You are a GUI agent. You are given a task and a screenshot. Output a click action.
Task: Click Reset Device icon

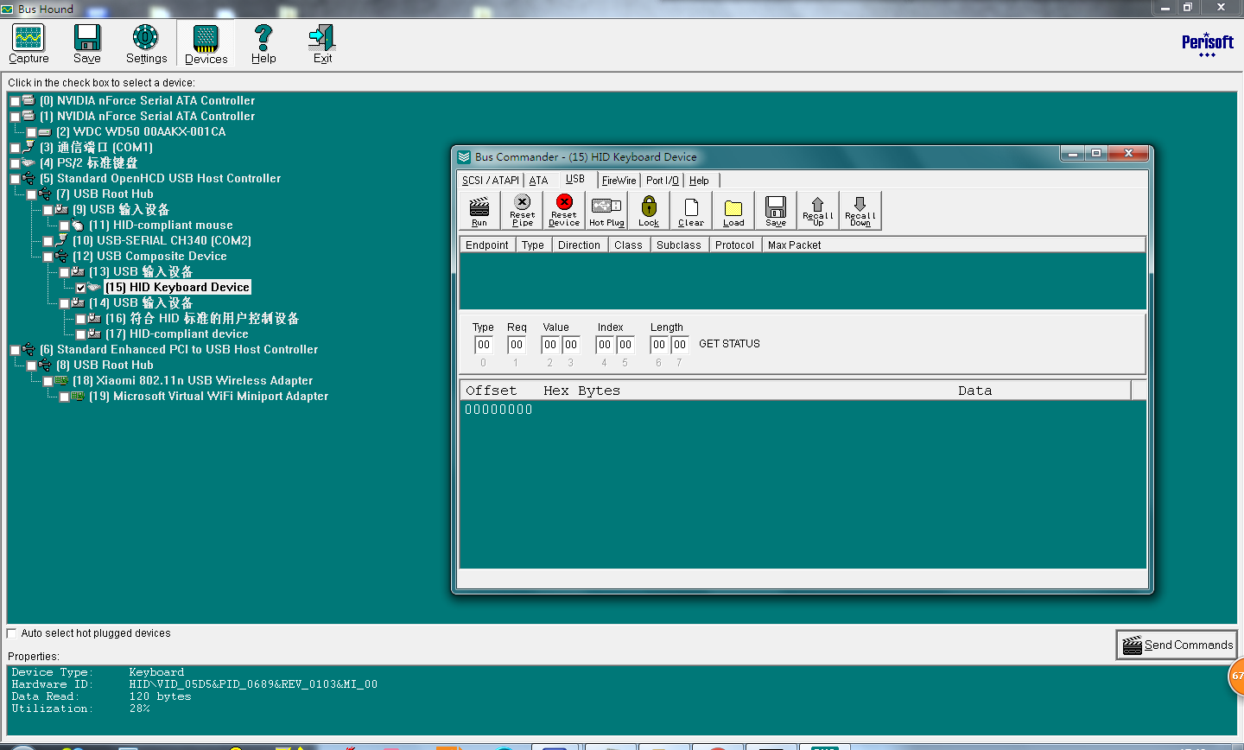(564, 211)
